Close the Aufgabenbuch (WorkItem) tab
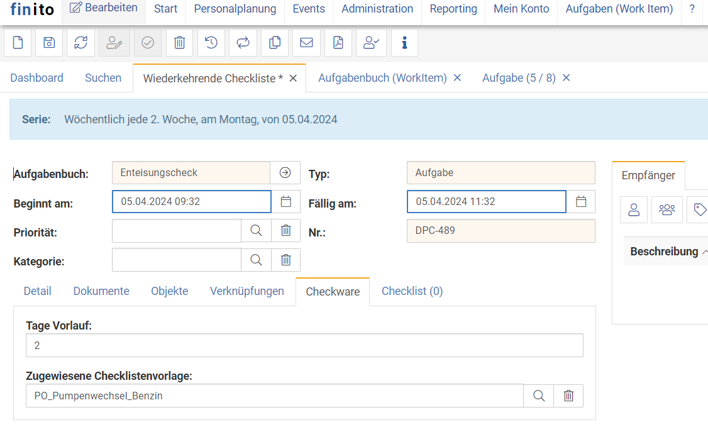The height and width of the screenshot is (444, 708). coord(457,78)
